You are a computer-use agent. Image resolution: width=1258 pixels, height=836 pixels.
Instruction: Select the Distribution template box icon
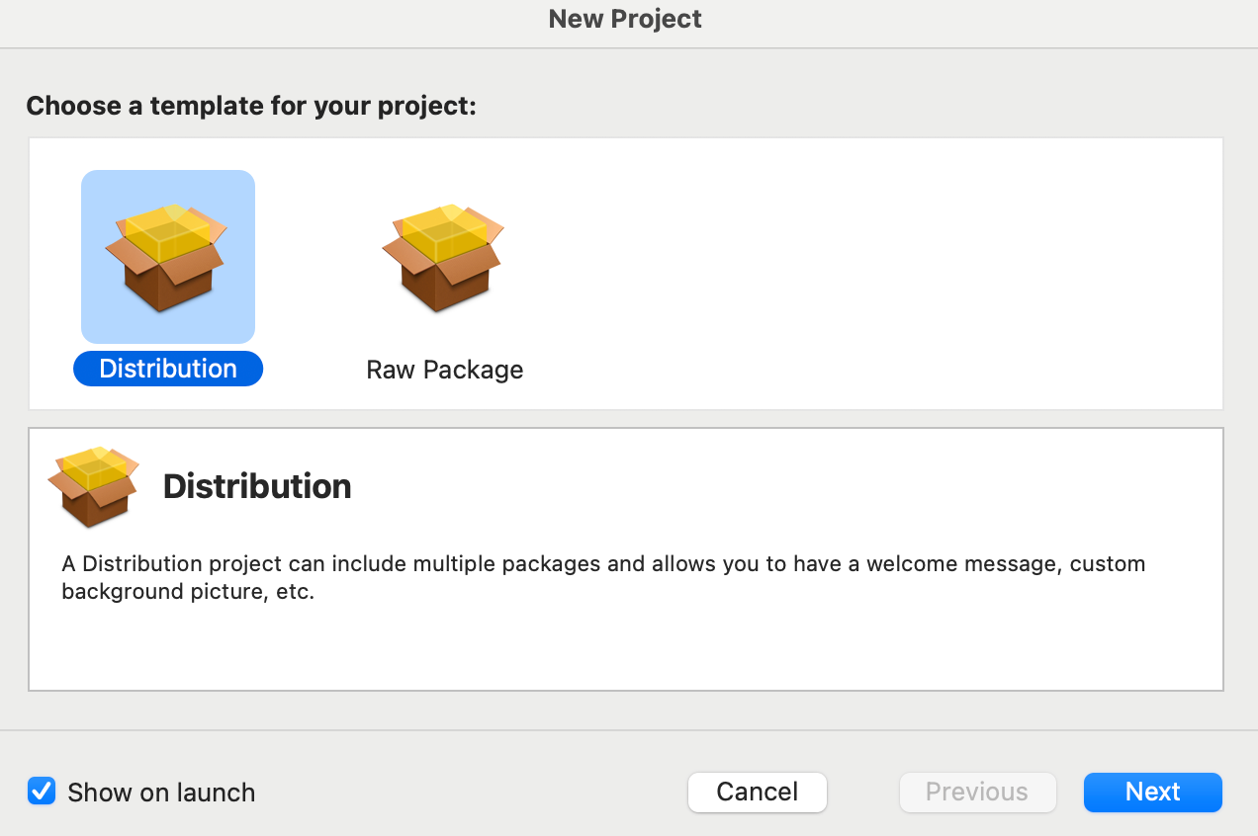(166, 257)
